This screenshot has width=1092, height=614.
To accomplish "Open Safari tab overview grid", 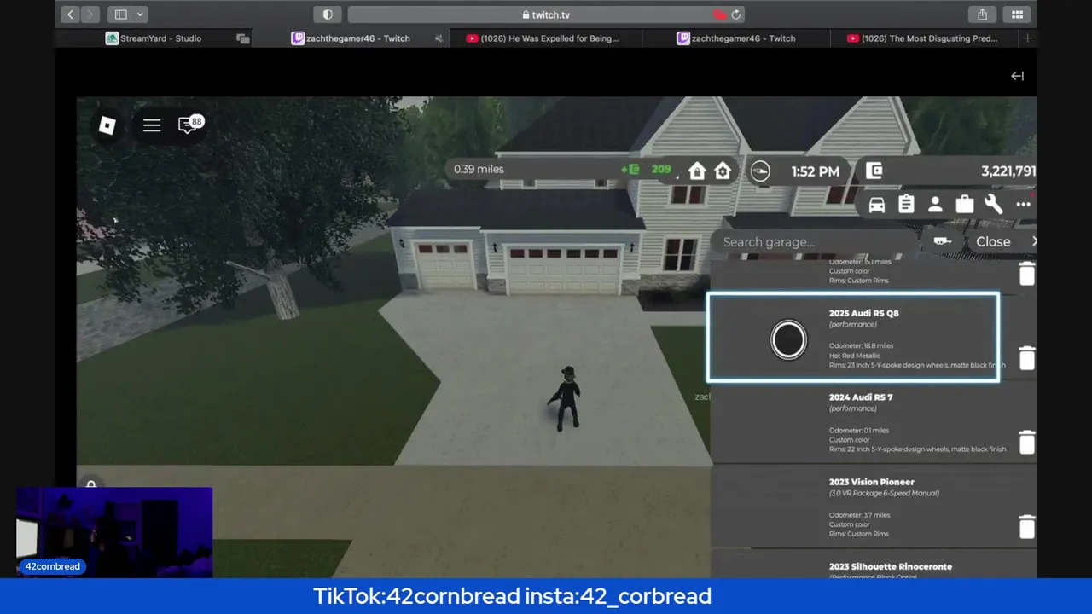I will point(1017,14).
